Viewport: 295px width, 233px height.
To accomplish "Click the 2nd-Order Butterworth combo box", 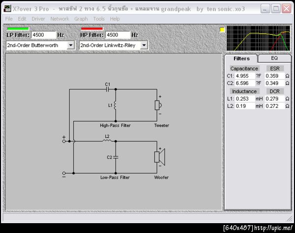I will click(40, 45).
